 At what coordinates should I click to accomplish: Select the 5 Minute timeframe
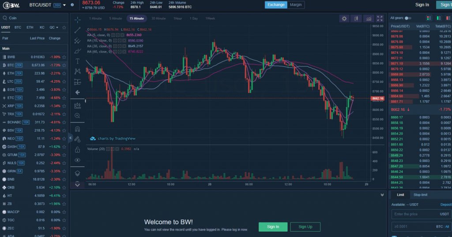[x=115, y=19]
